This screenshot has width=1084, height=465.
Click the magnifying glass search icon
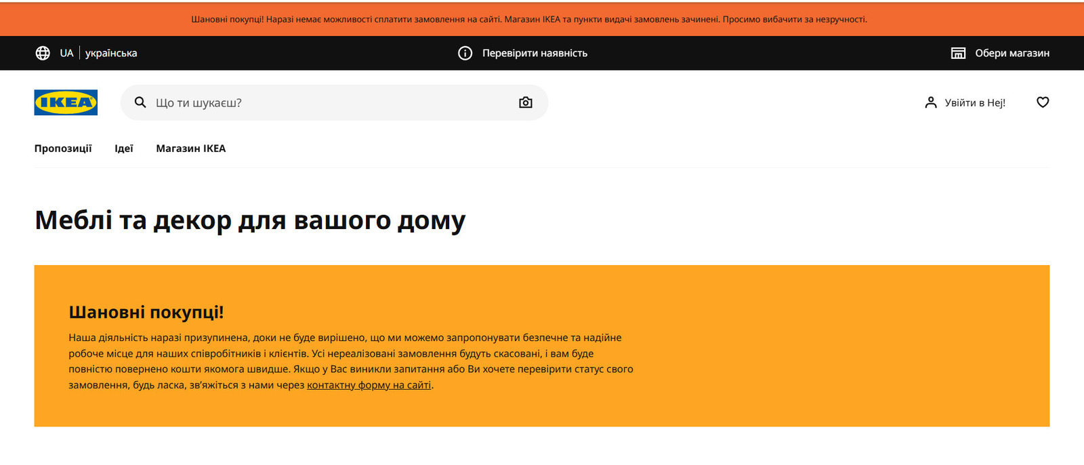tap(140, 102)
